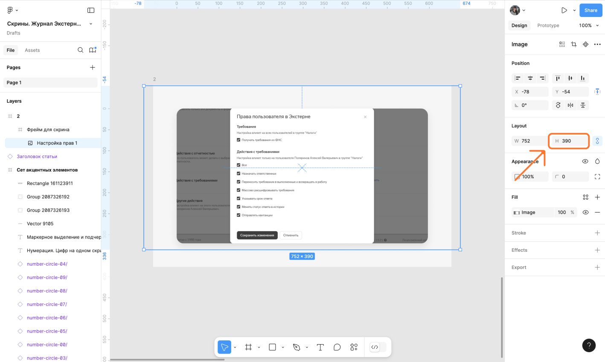This screenshot has height=362, width=605.
Task: Align horizontal centers in Position panel
Action: pyautogui.click(x=530, y=78)
